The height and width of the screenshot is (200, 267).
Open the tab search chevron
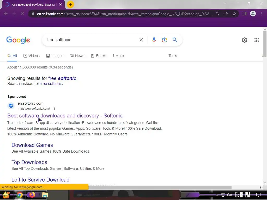(x=225, y=4)
